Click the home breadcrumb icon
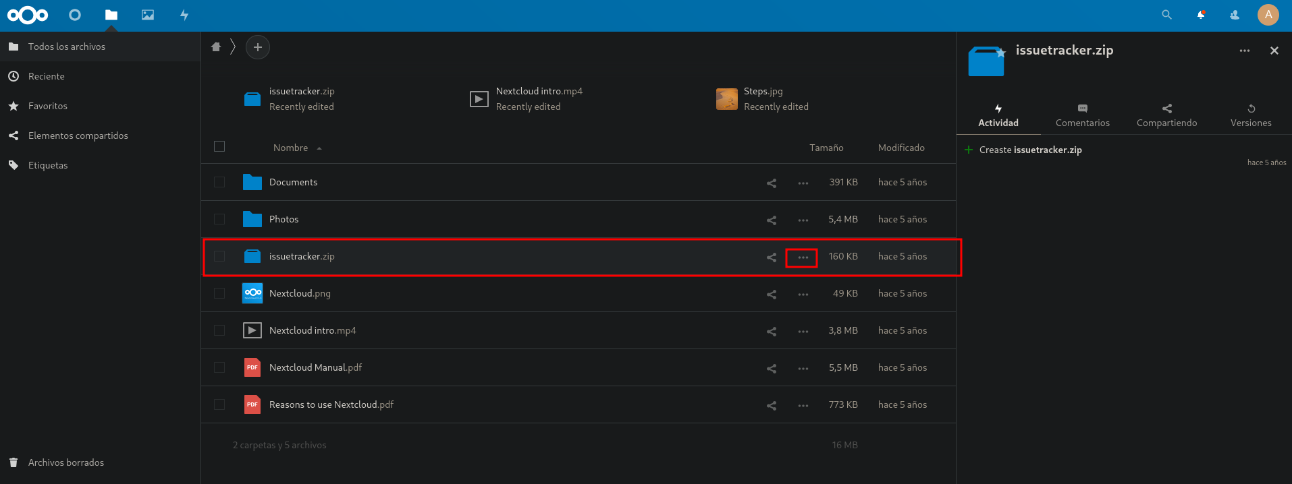The image size is (1292, 484). pos(216,47)
